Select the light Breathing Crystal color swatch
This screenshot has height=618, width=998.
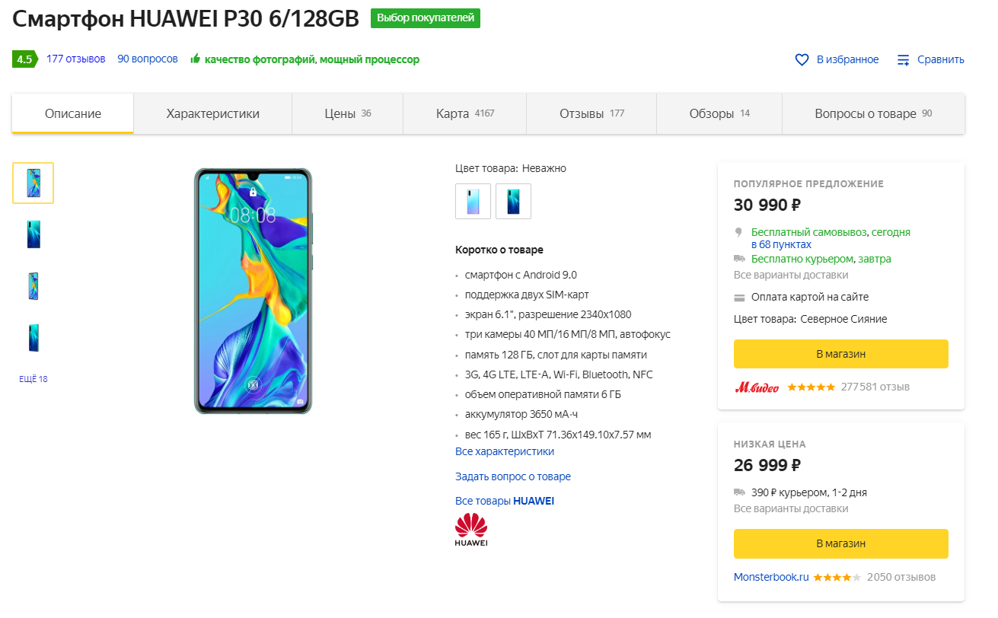pyautogui.click(x=473, y=201)
